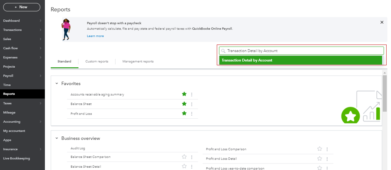Unfavorite the Balance Sheet star
This screenshot has height=170, width=391.
pyautogui.click(x=184, y=104)
